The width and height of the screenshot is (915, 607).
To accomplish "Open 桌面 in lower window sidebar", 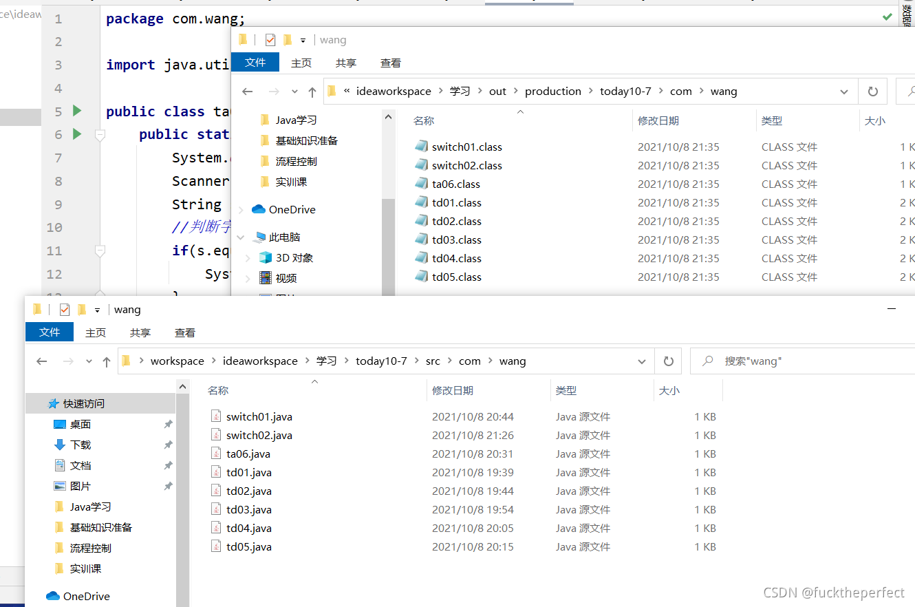I will coord(80,424).
